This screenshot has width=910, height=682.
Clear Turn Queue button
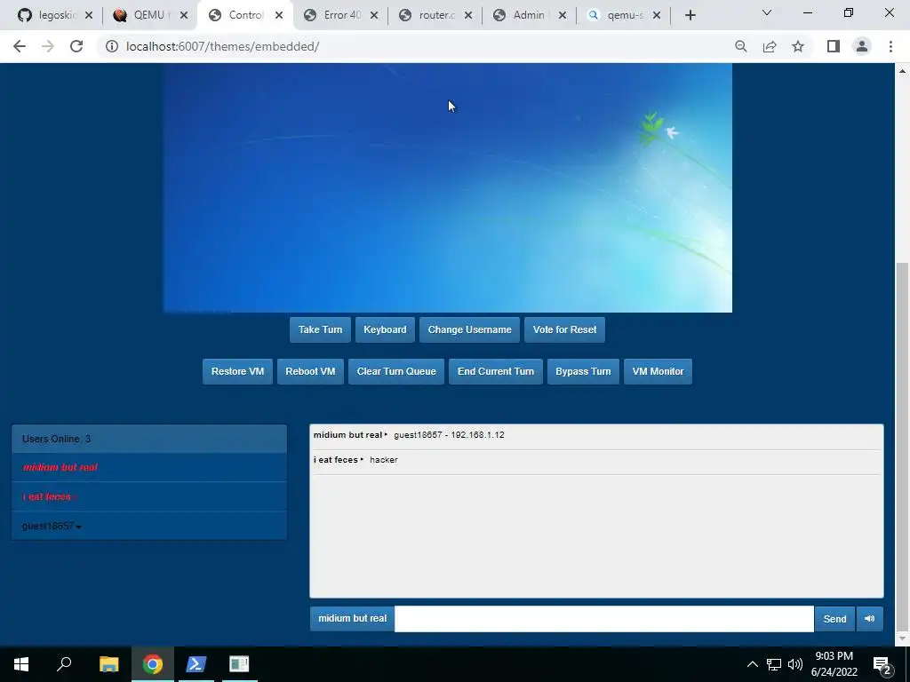coord(396,372)
